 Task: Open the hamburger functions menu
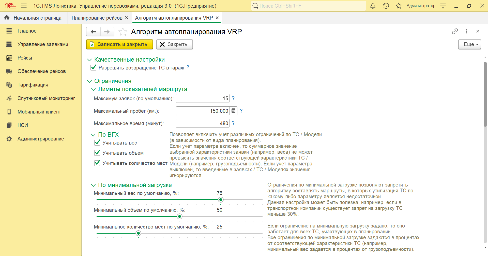point(24,6)
